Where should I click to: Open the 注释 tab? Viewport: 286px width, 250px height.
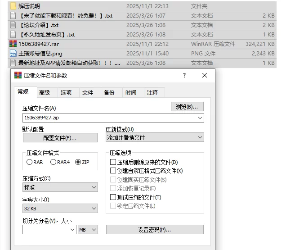pos(152,92)
